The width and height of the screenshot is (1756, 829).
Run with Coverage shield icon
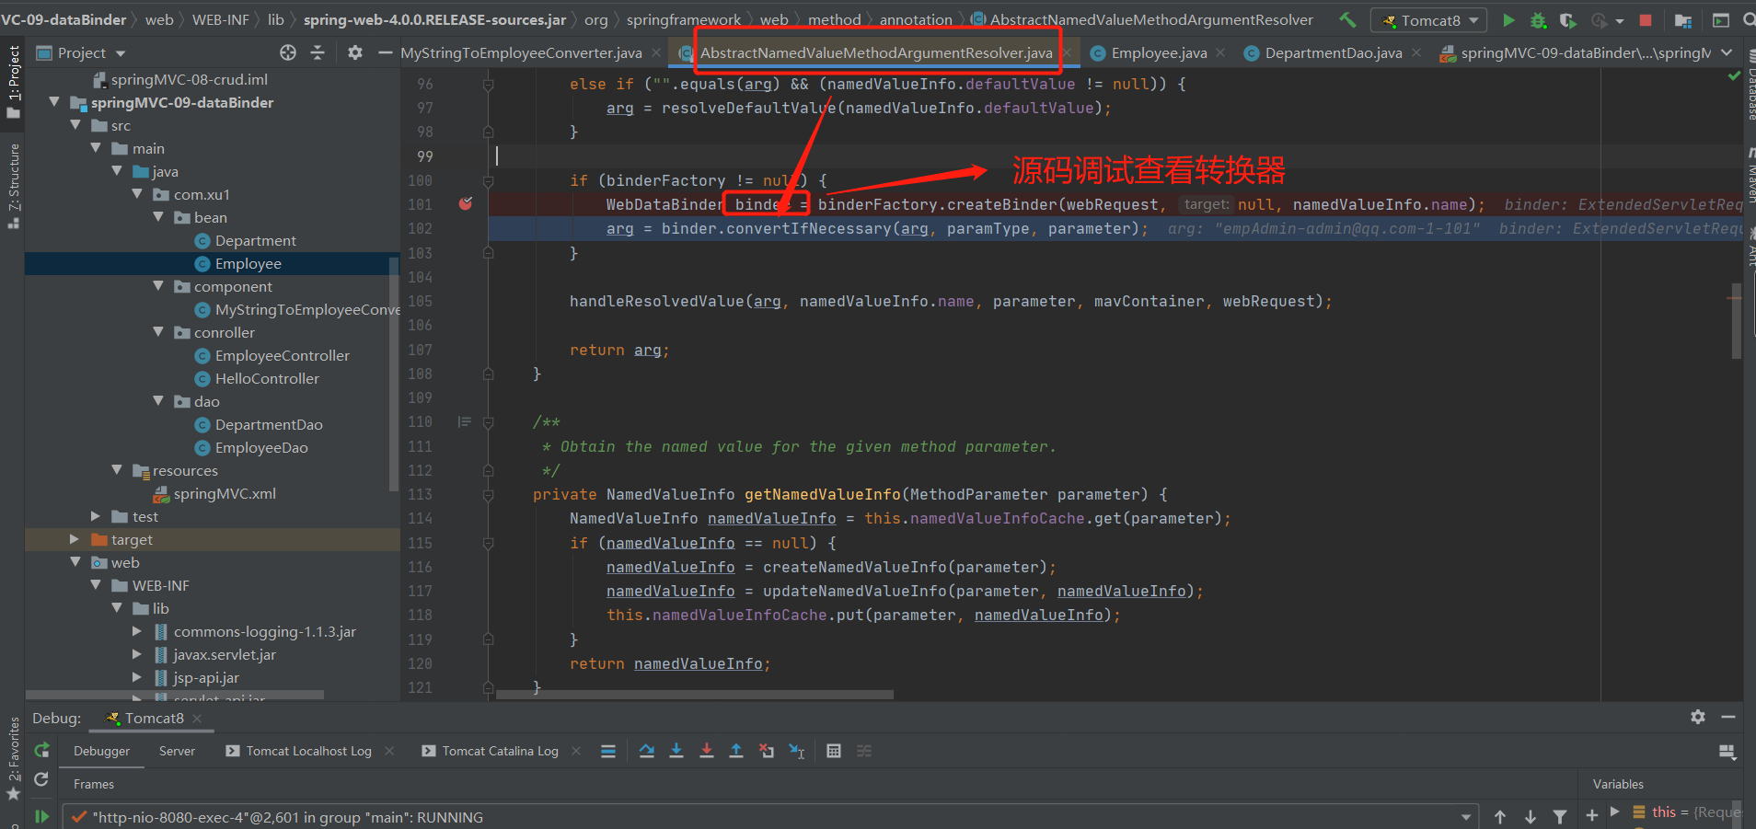pos(1567,19)
